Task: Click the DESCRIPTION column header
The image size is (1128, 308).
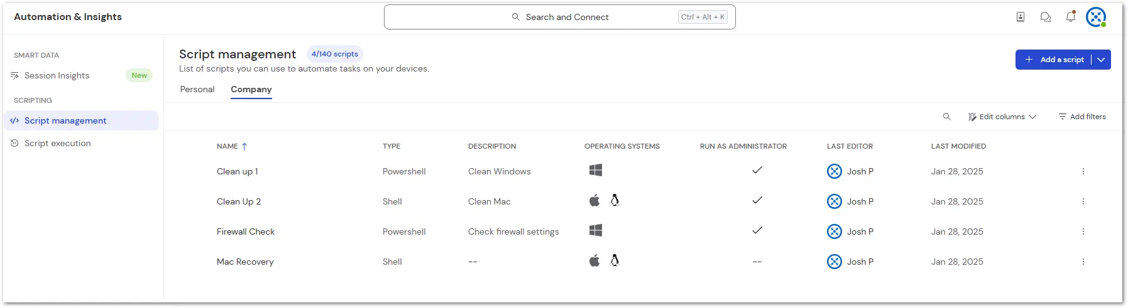Action: click(492, 146)
